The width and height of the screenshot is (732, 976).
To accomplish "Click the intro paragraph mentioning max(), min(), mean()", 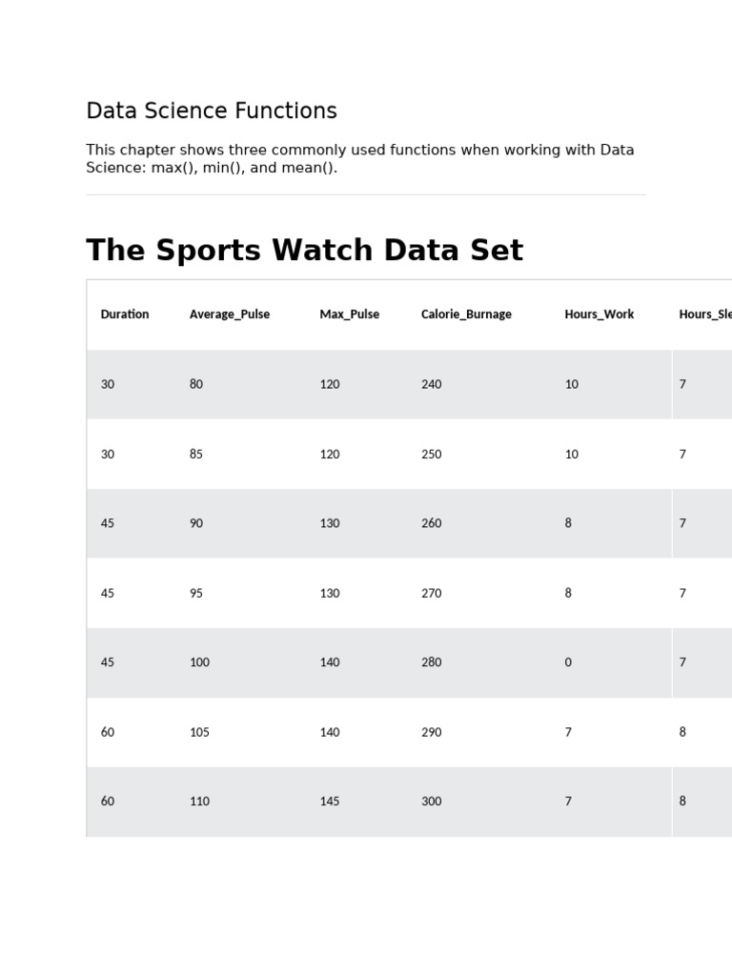I will tap(359, 159).
